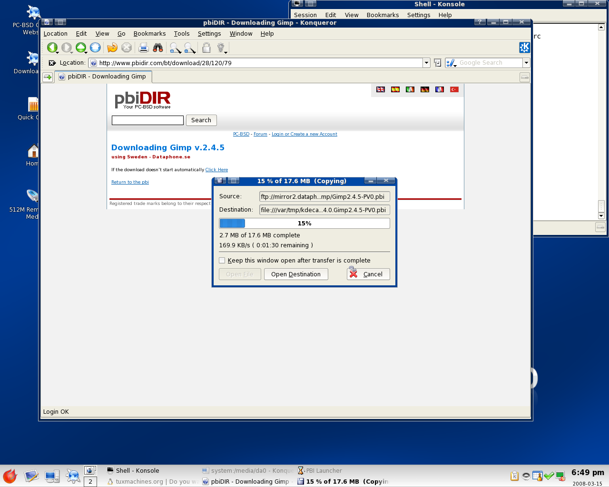Select the pbiDIR - Downloading Gimp tab
609x487 pixels.
[x=104, y=77]
